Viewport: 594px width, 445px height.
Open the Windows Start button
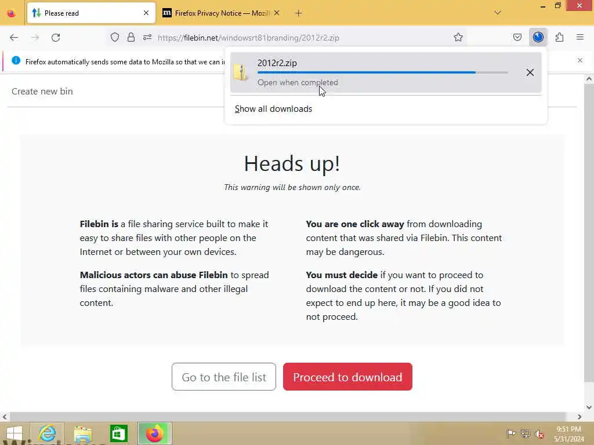click(15, 433)
